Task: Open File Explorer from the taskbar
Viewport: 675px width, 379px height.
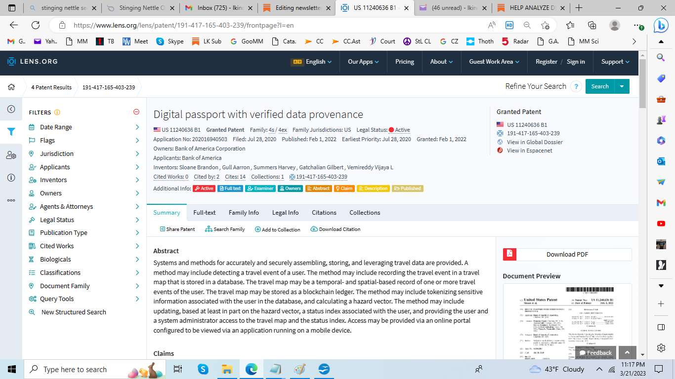Action: click(227, 369)
